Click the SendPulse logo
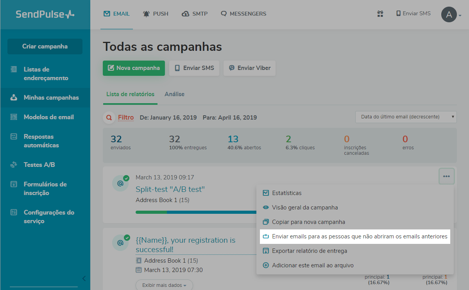Image resolution: width=469 pixels, height=290 pixels. pyautogui.click(x=45, y=14)
